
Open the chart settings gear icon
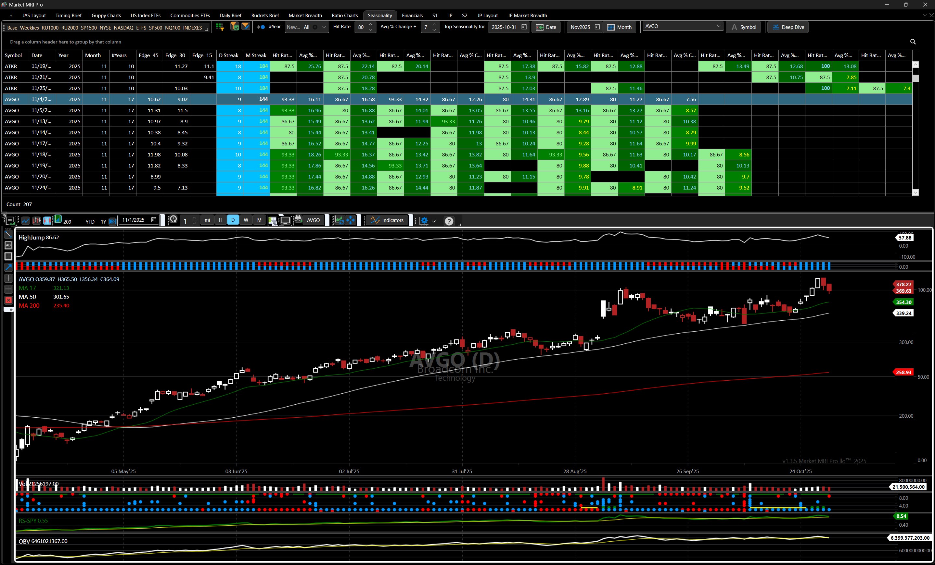click(x=424, y=220)
